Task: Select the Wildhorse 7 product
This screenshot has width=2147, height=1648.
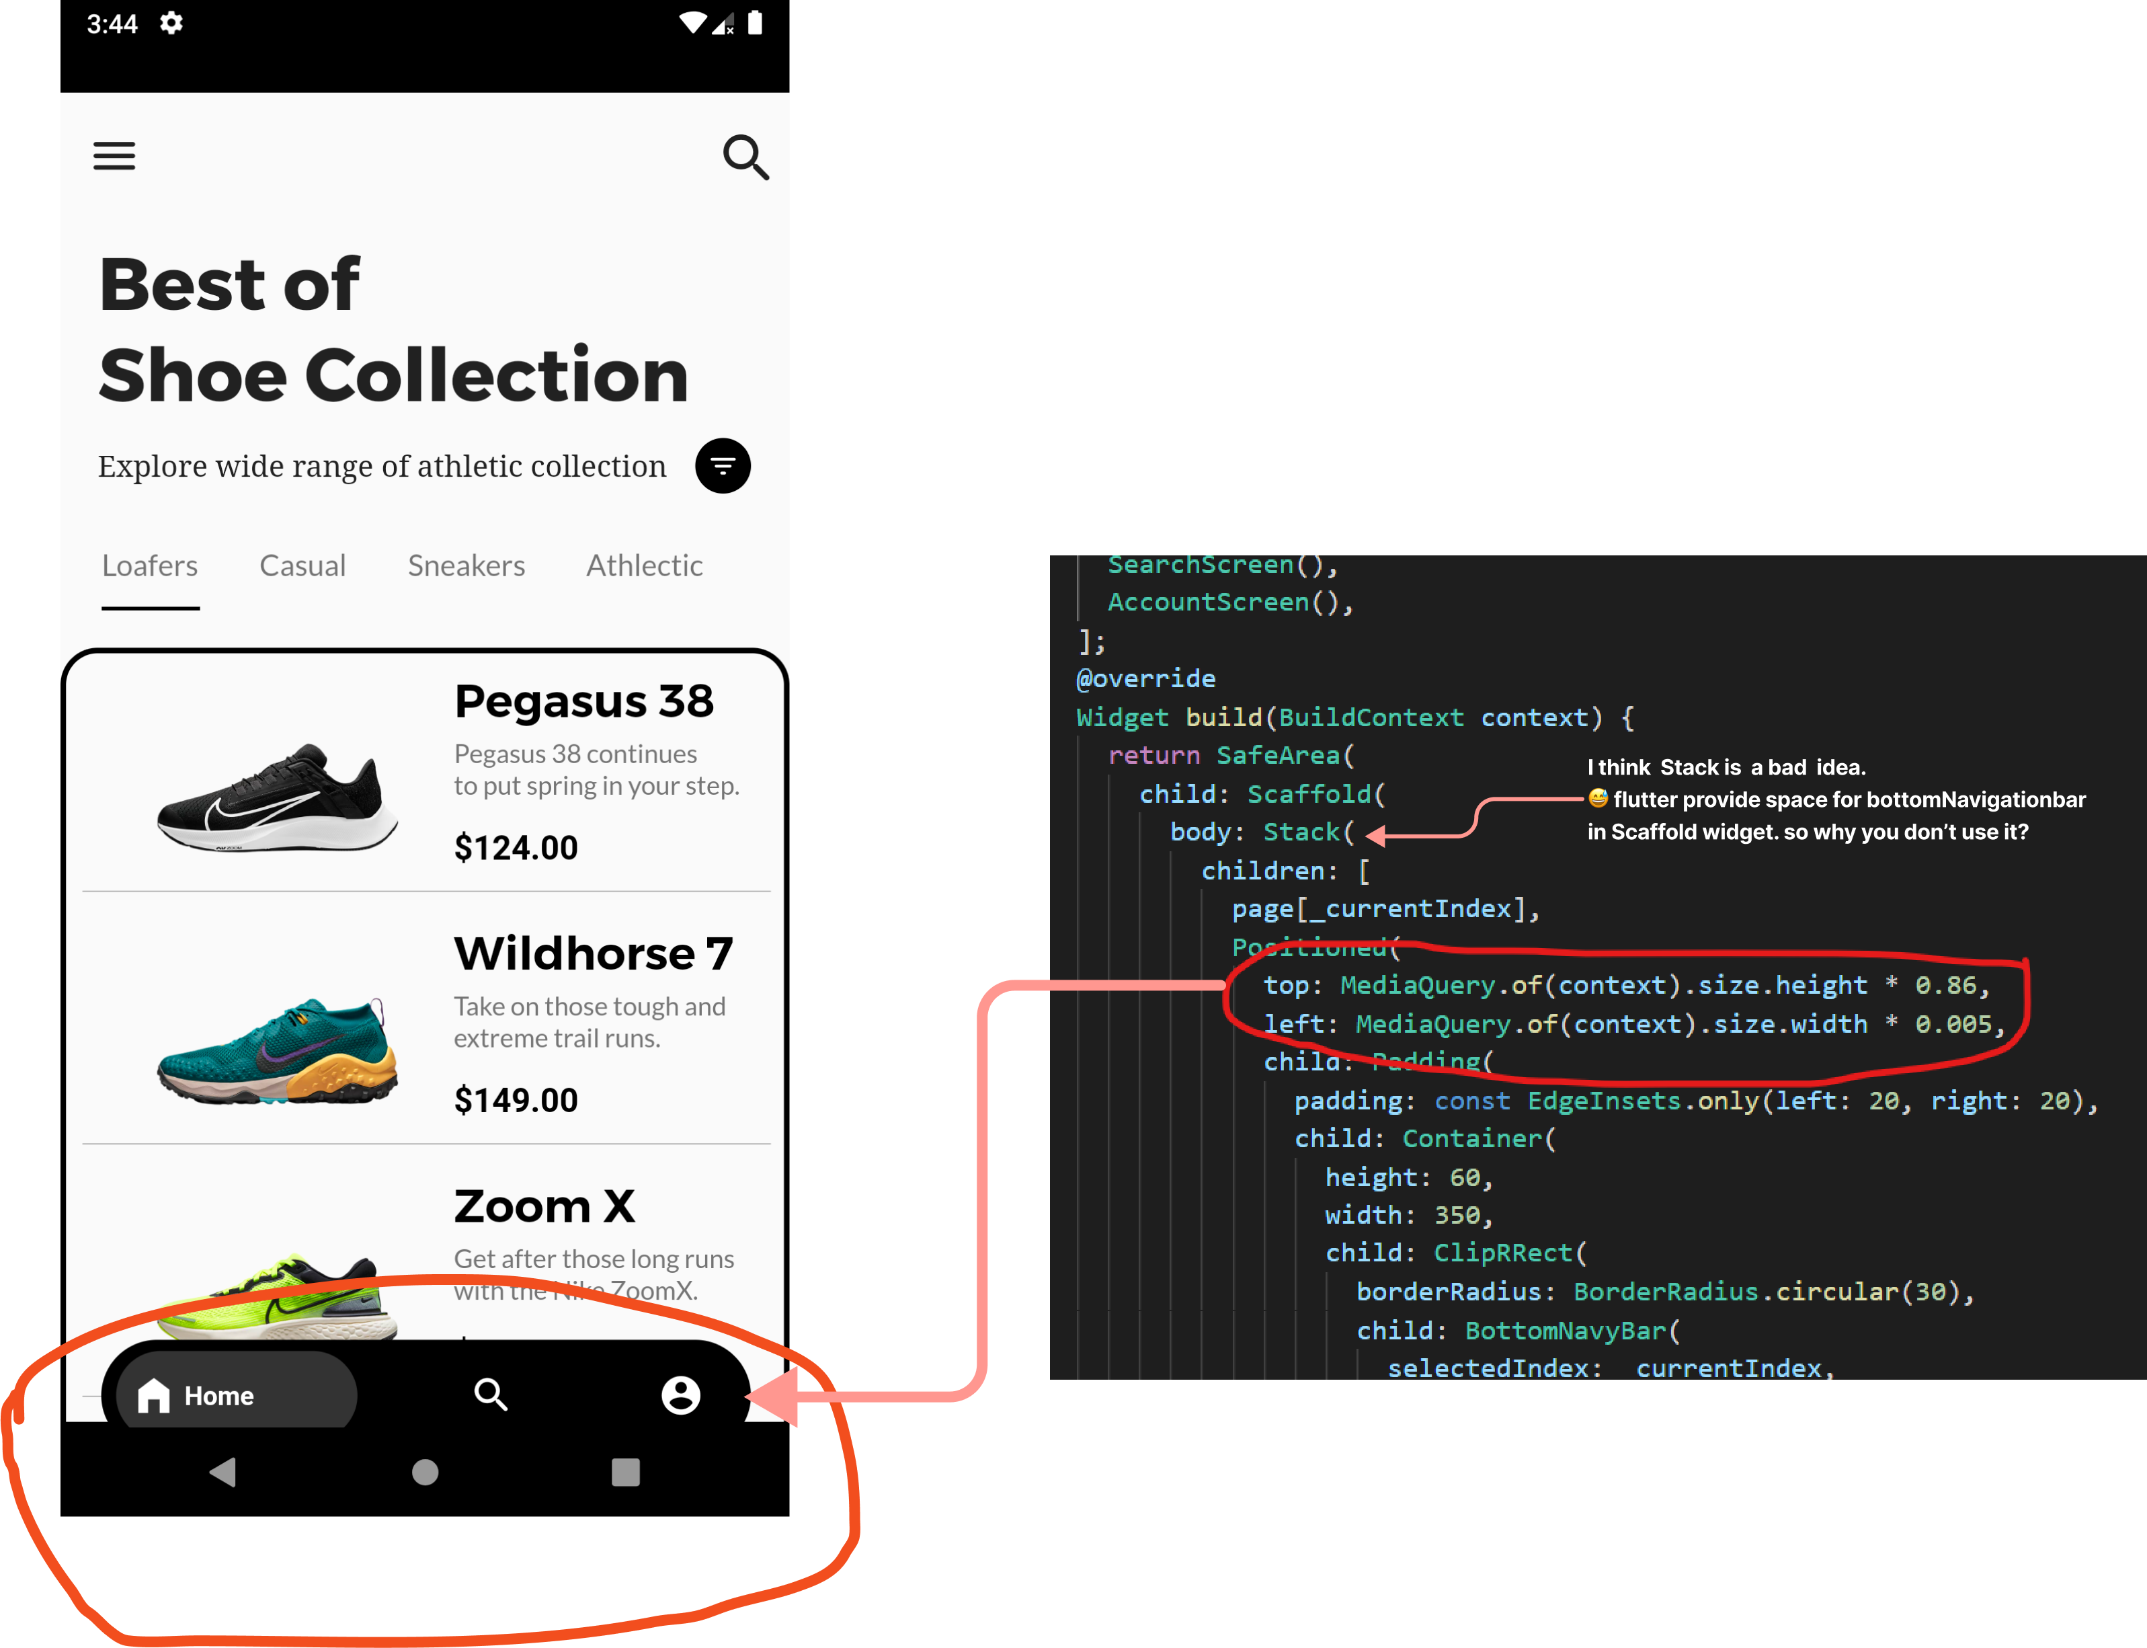Action: tap(594, 951)
